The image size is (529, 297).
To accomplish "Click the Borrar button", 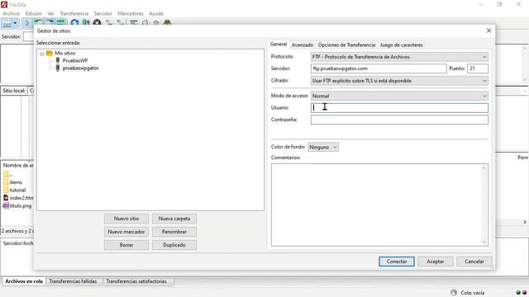I will pos(126,245).
